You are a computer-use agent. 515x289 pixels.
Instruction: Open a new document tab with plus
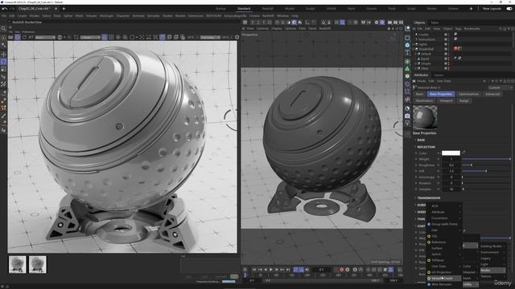(64, 9)
